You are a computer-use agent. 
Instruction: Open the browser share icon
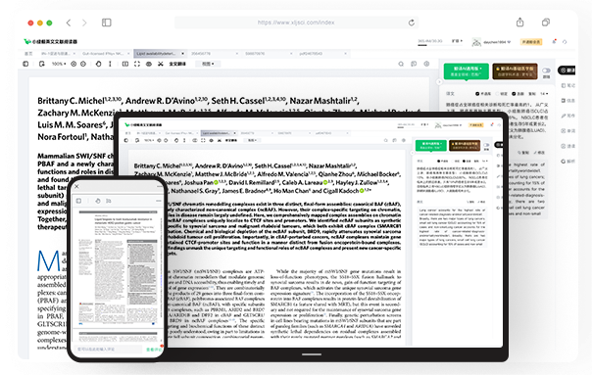(x=519, y=23)
